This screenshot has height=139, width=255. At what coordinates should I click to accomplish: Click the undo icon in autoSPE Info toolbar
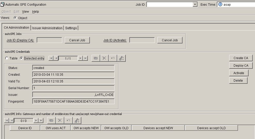coord(68,121)
